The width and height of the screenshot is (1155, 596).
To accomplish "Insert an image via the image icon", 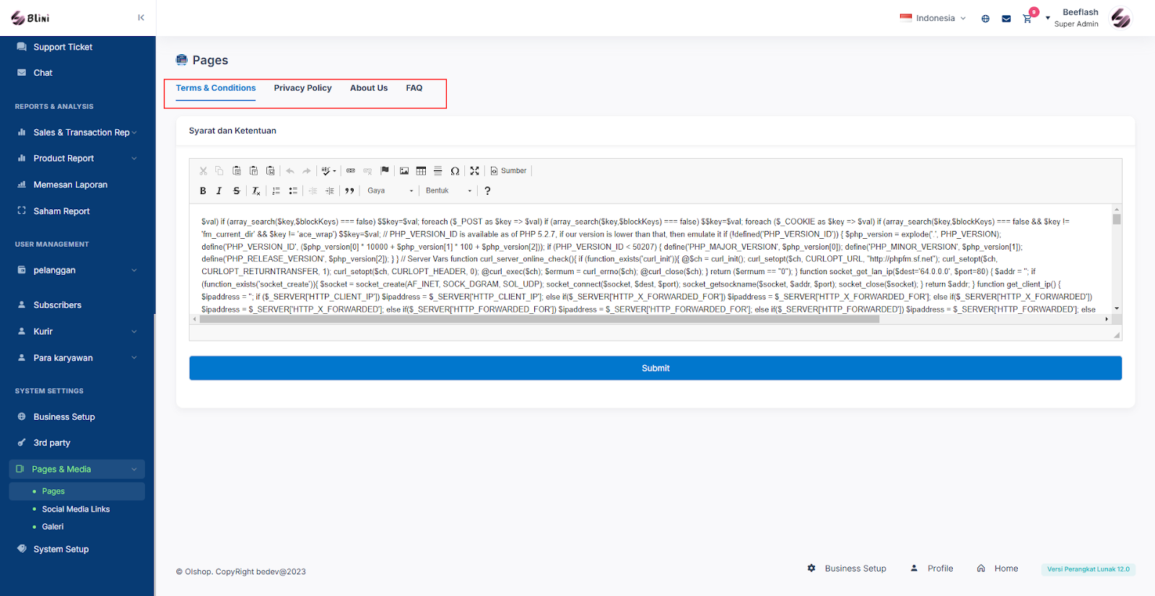I will click(x=404, y=171).
